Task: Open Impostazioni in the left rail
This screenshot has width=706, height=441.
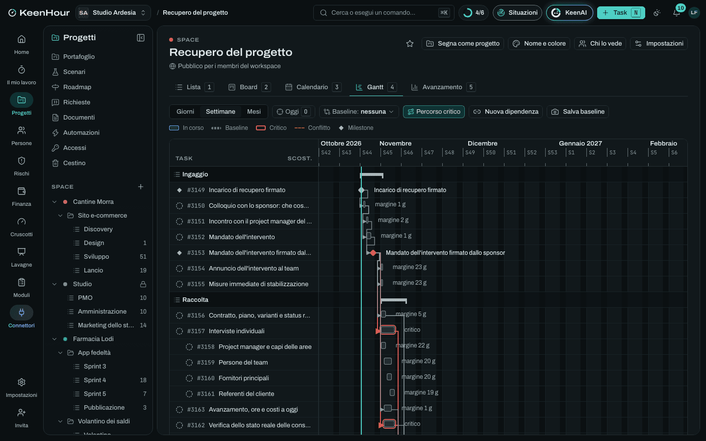Action: (22, 387)
